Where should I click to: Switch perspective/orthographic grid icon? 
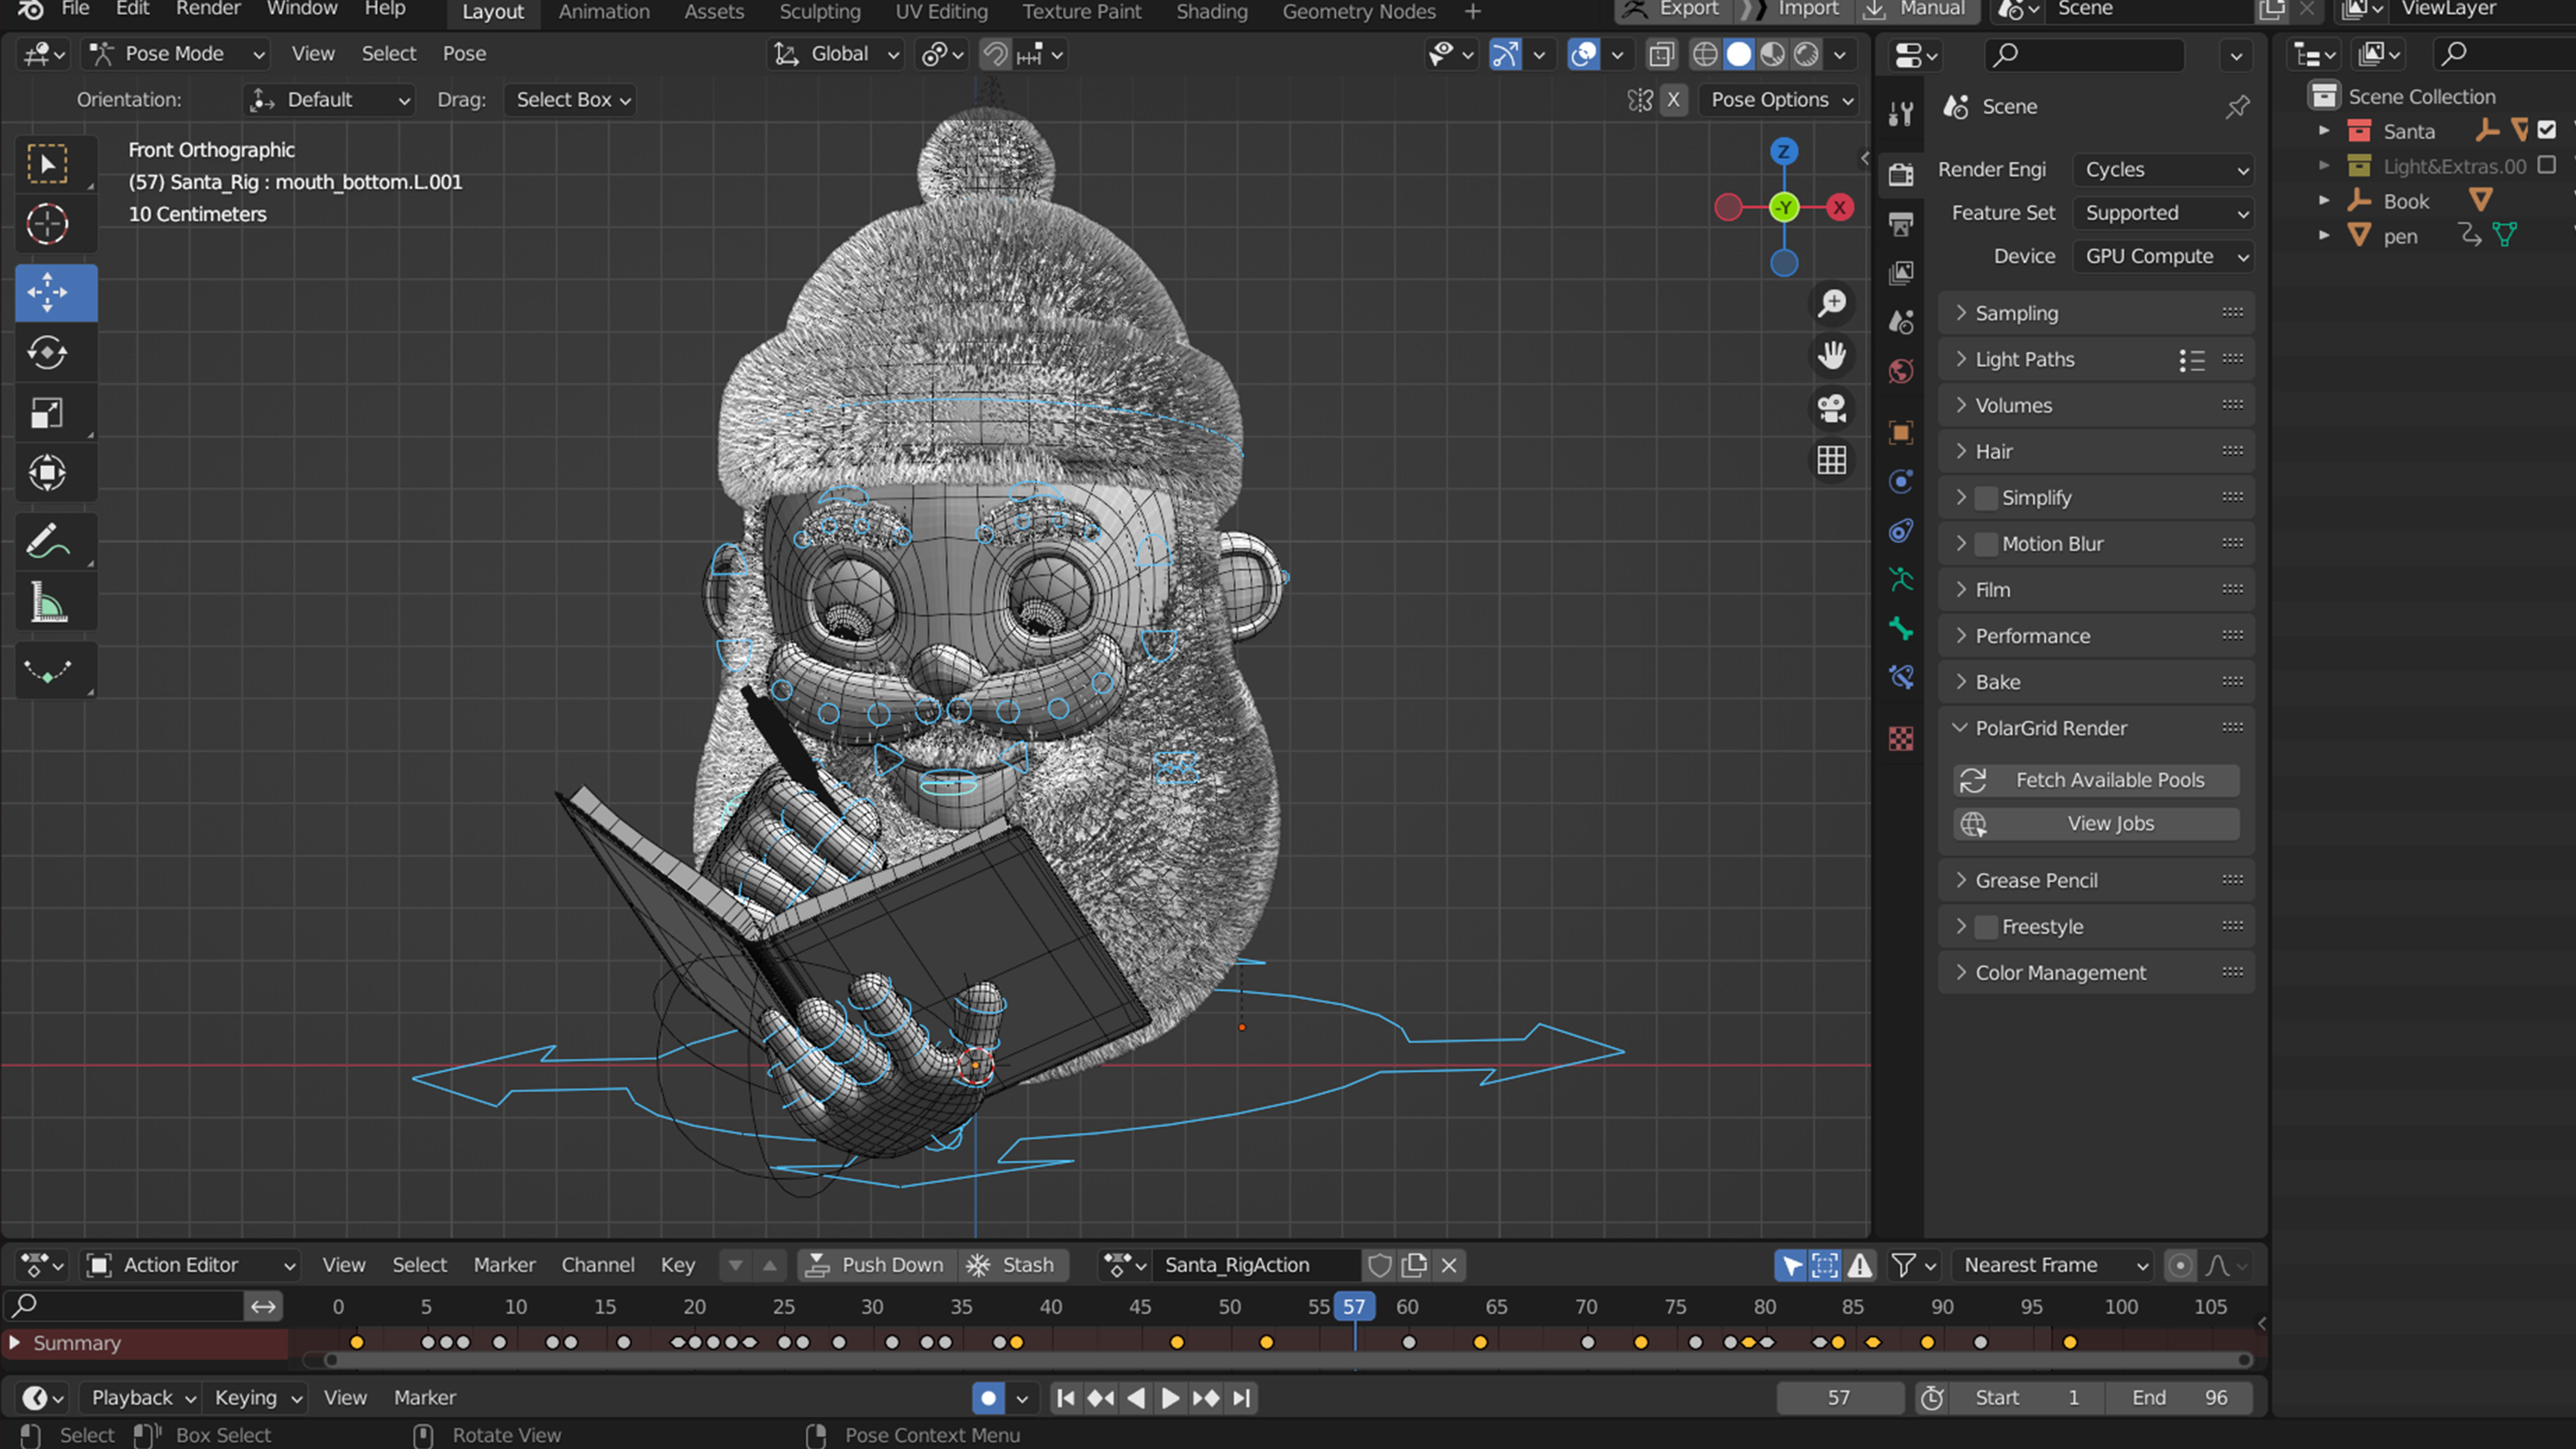1832,460
